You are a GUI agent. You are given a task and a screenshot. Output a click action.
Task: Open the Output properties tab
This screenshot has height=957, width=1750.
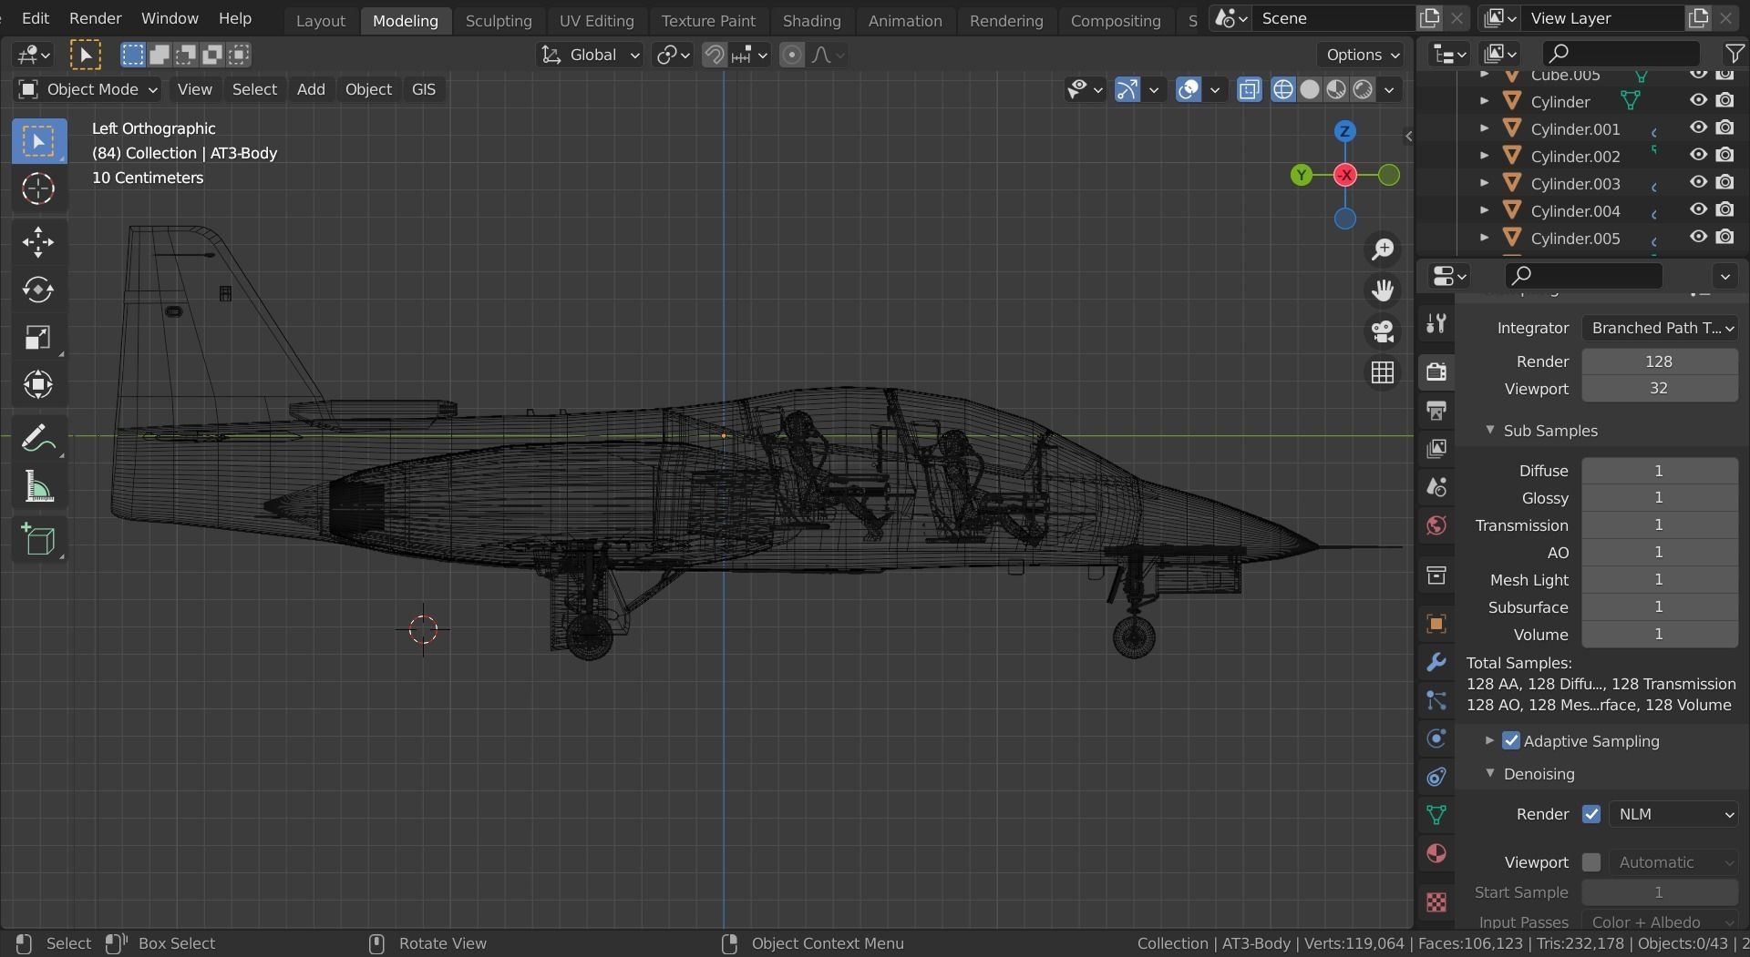(x=1436, y=410)
